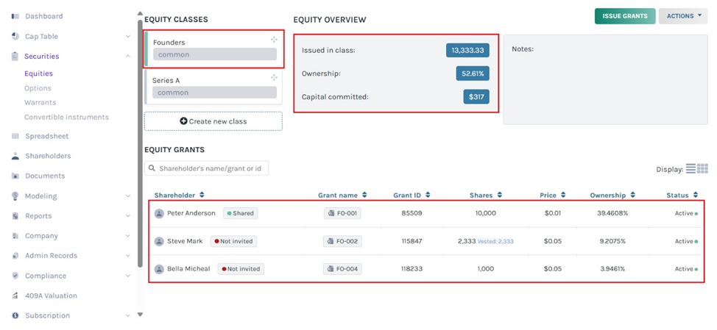Click the move handle on Series A class
Screen dimensions: 717x330
coord(274,77)
